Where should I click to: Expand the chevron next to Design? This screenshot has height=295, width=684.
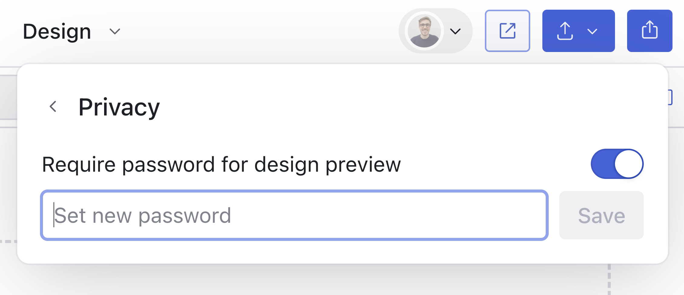[115, 31]
